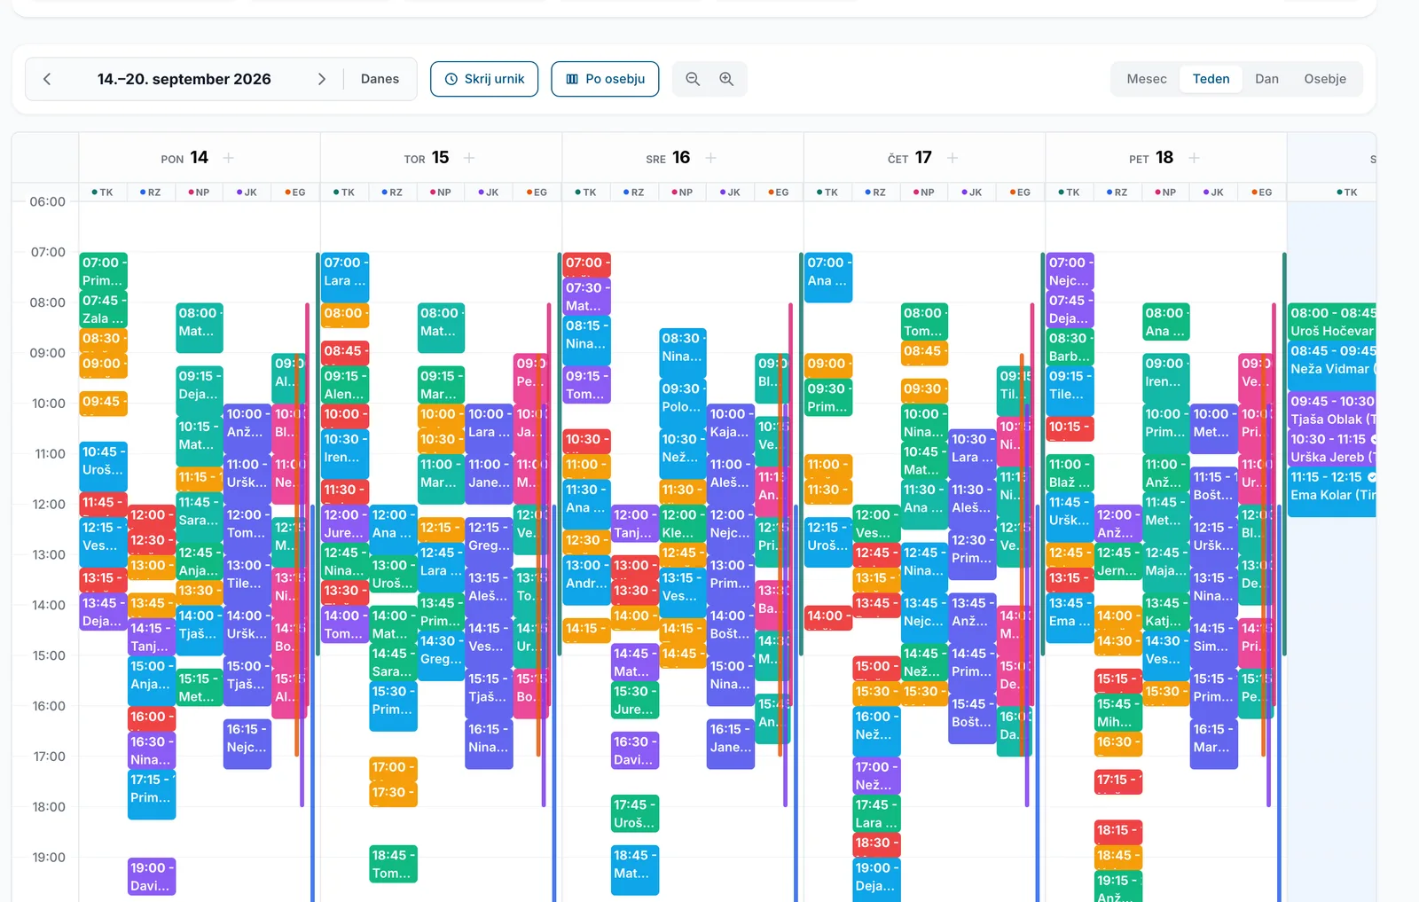Jump to today with Danes

(380, 79)
